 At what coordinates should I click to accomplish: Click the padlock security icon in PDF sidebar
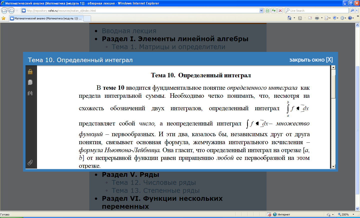30,72
